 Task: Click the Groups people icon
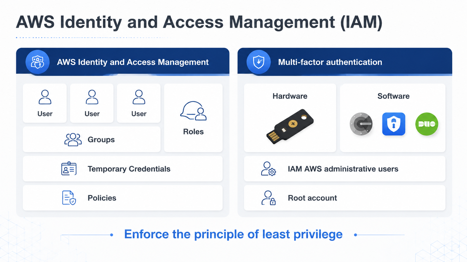pos(73,139)
